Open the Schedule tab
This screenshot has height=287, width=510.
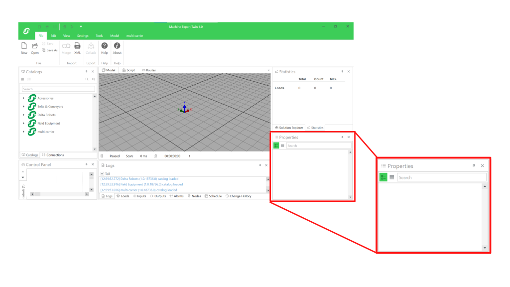(213, 196)
